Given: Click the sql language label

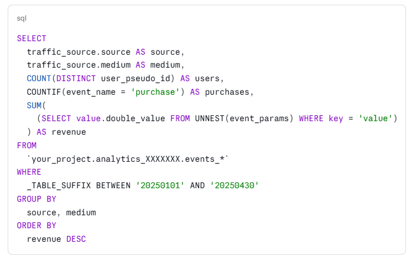Looking at the screenshot, I should 22,18.
